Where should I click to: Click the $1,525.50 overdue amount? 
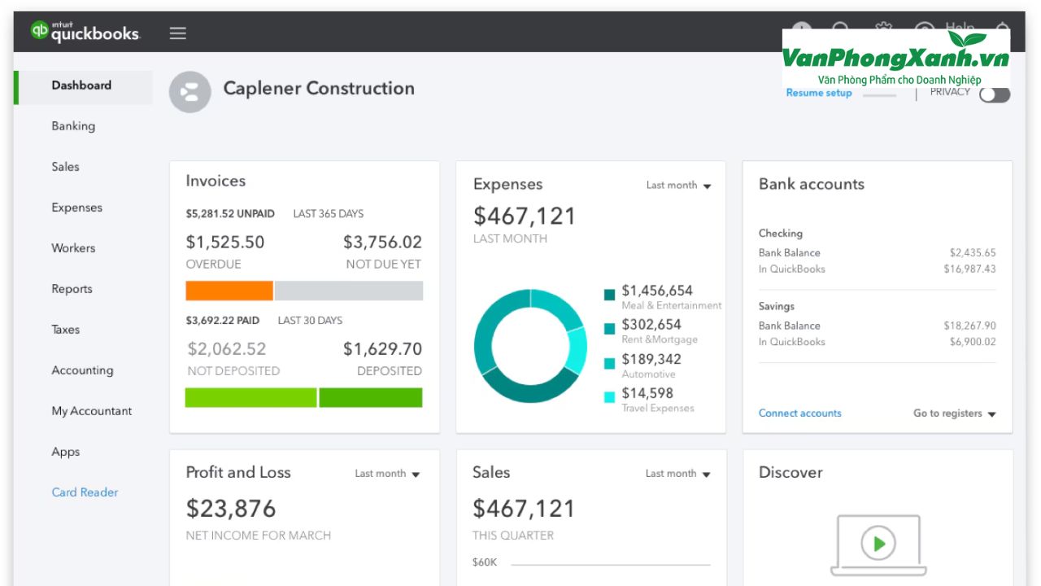(225, 243)
